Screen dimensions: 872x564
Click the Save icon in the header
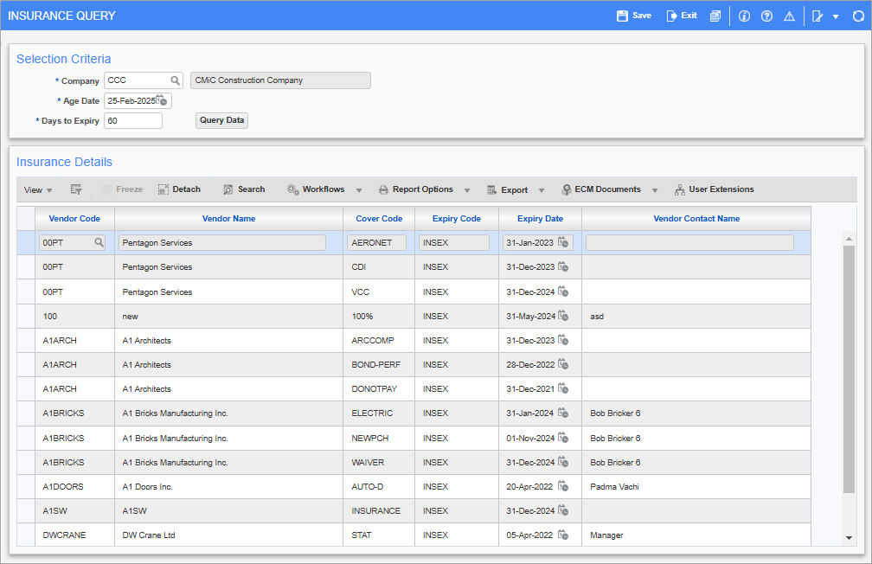pos(622,16)
